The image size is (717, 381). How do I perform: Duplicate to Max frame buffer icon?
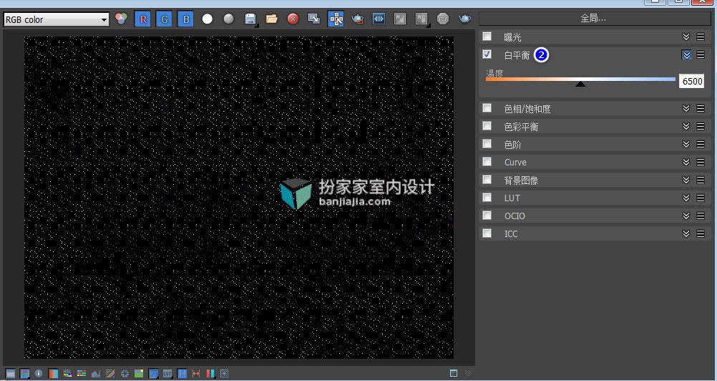pyautogui.click(x=314, y=19)
